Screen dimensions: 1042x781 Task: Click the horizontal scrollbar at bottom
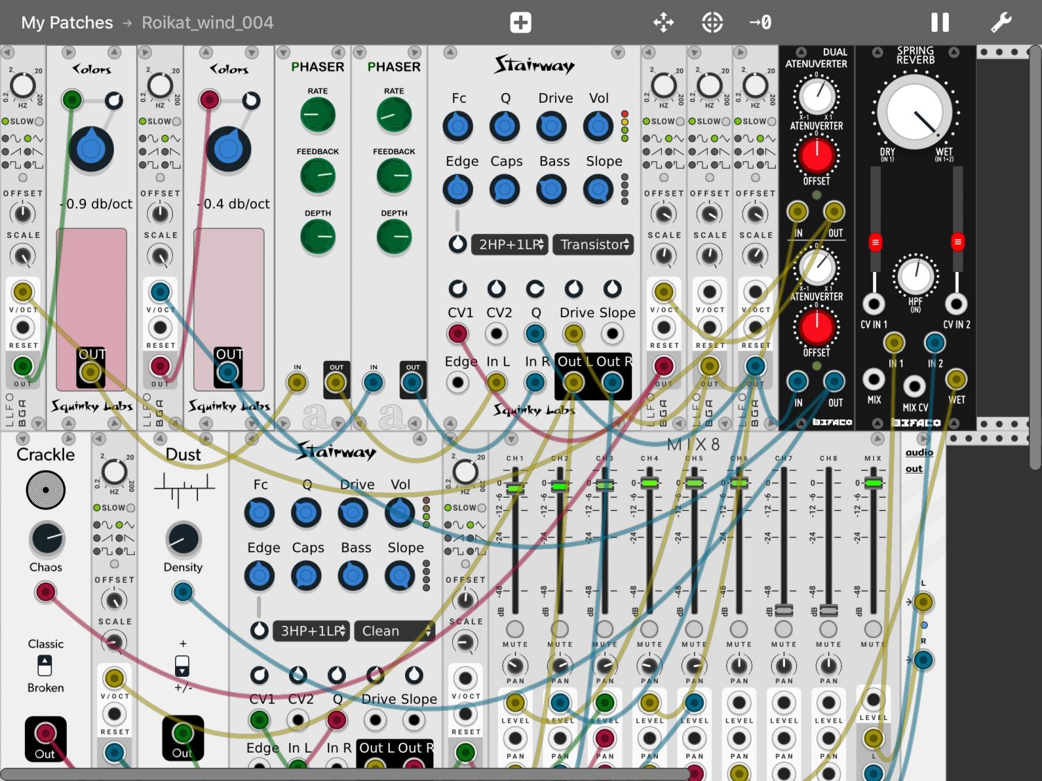pos(345,774)
